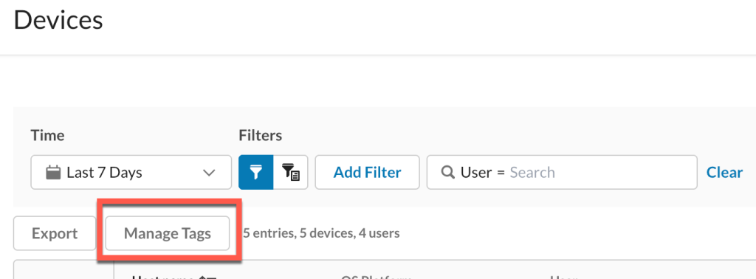Toggle the blue funnel filter icon
Image resolution: width=756 pixels, height=279 pixels.
pyautogui.click(x=256, y=172)
